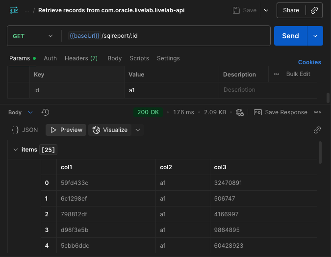Click Bulk Edit
331x257 pixels.
click(x=298, y=74)
